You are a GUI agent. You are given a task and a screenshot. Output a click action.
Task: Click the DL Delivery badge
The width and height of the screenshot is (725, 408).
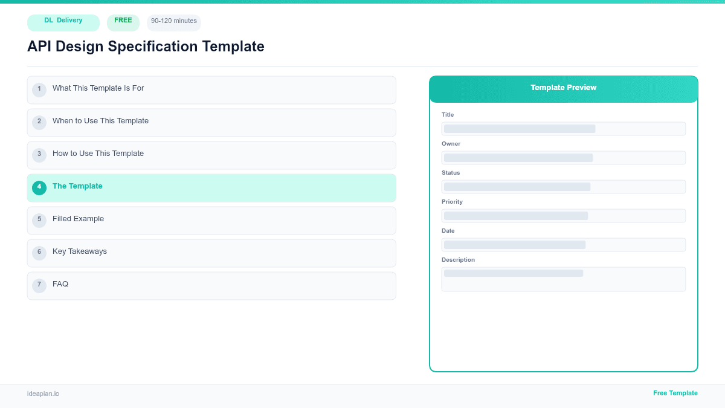click(x=63, y=22)
